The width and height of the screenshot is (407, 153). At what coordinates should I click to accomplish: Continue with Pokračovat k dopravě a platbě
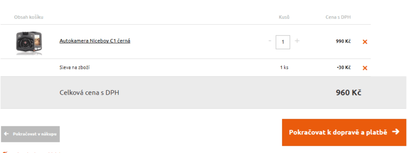coord(344,132)
